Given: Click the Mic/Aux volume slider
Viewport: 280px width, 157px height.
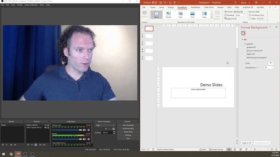Looking at the screenshot, I should pyautogui.click(x=67, y=139).
